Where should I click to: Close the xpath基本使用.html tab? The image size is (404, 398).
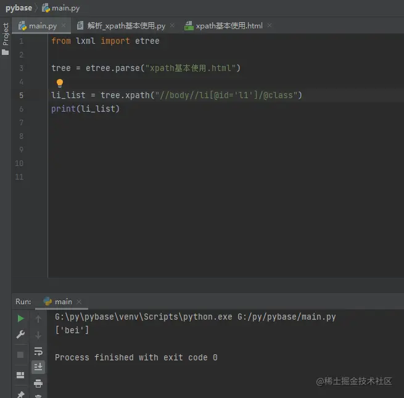270,25
